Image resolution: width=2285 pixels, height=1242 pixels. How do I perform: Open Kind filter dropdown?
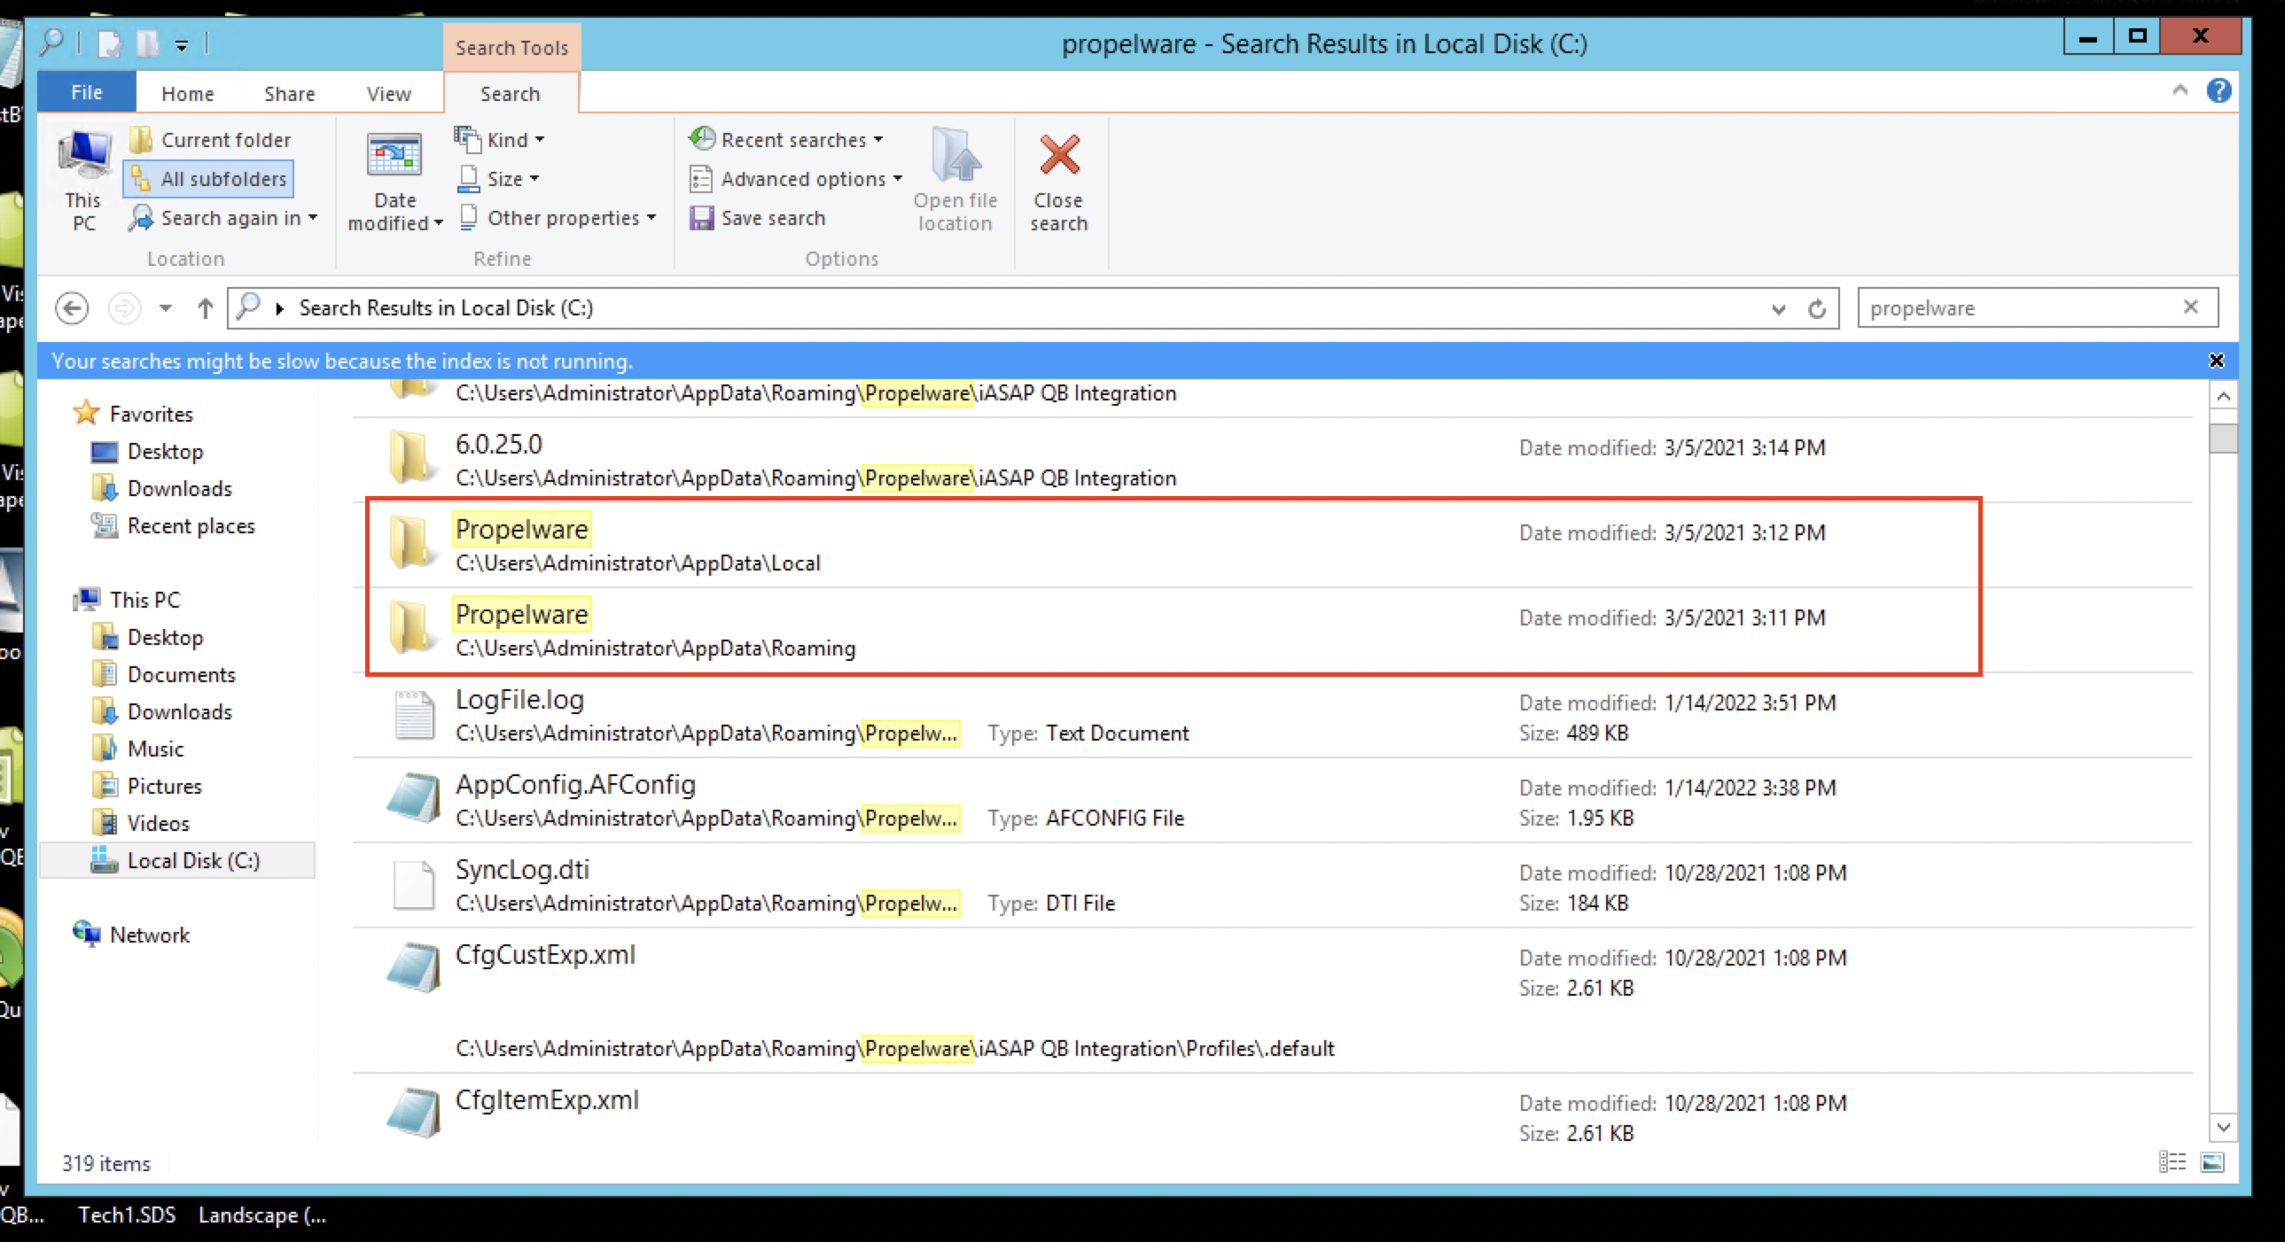pyautogui.click(x=500, y=139)
